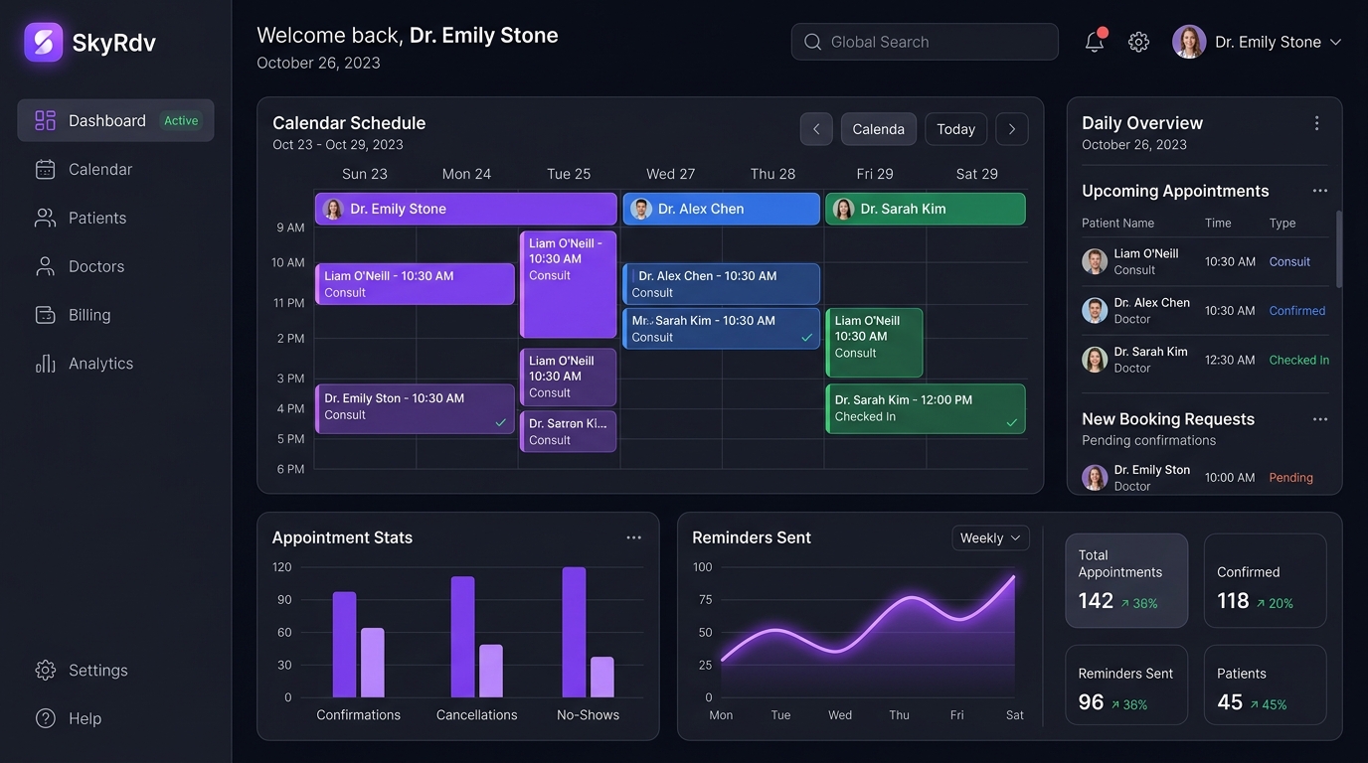Click the Today button
Screen dimensions: 1368x763
coord(955,129)
